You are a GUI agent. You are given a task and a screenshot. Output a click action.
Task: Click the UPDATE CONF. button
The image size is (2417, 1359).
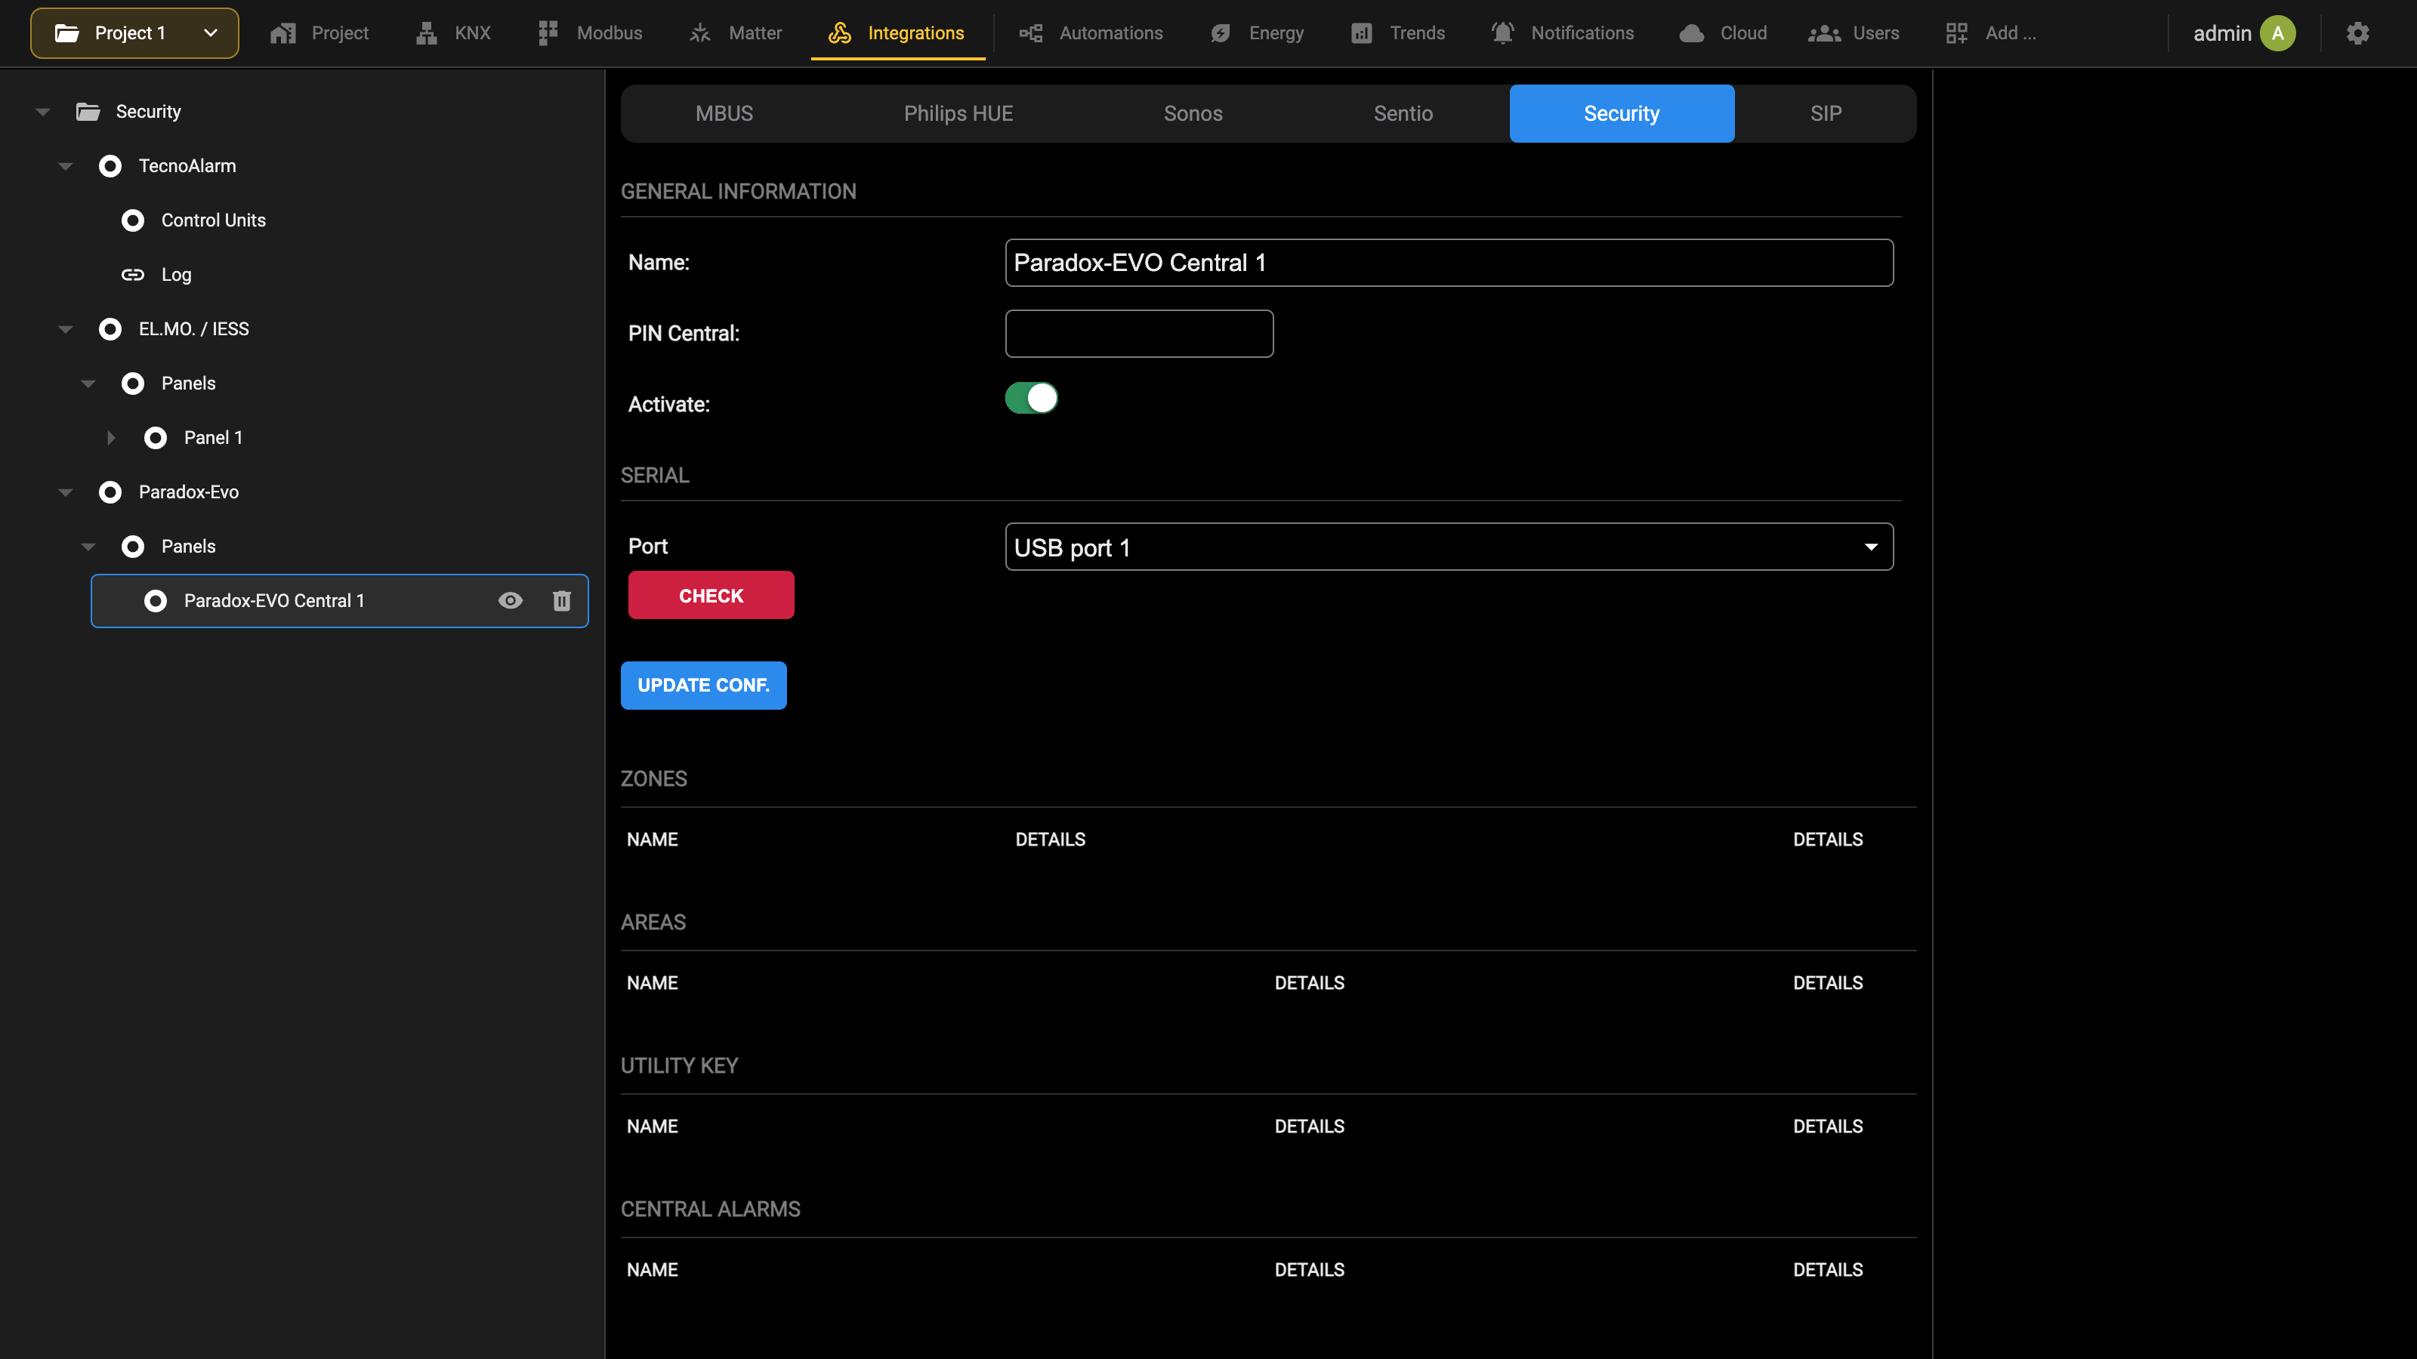click(x=704, y=686)
